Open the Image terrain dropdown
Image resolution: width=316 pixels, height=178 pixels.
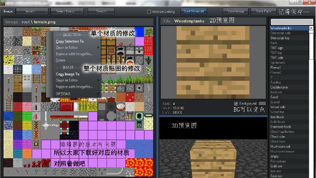[x=32, y=11]
